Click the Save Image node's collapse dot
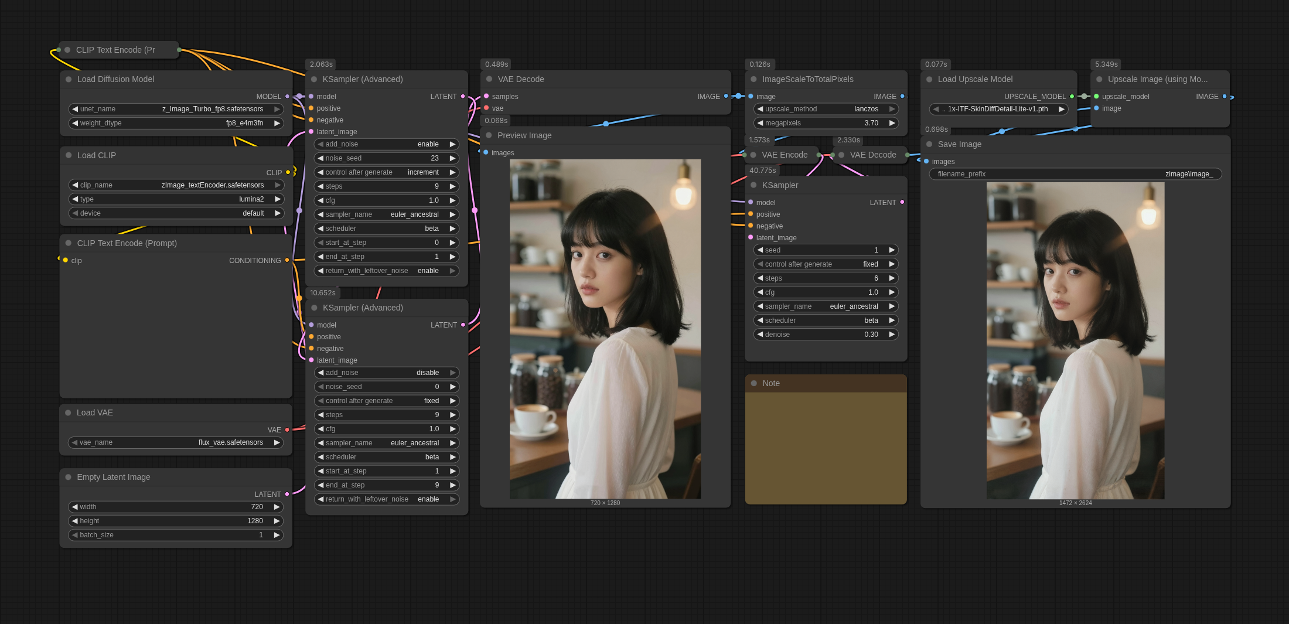Screen dimensions: 1289x624 [x=929, y=144]
